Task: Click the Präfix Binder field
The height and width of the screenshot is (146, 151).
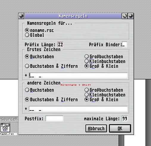Action: [x=124, y=44]
